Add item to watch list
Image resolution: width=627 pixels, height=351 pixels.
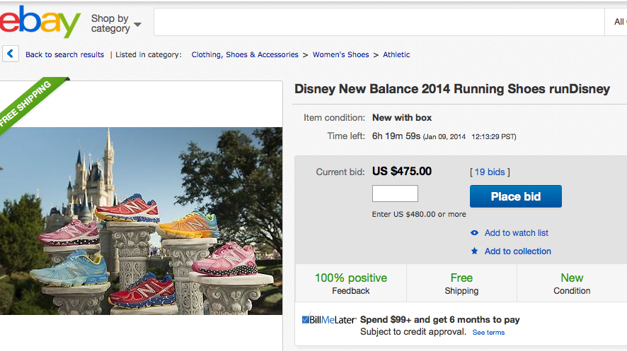(x=516, y=233)
